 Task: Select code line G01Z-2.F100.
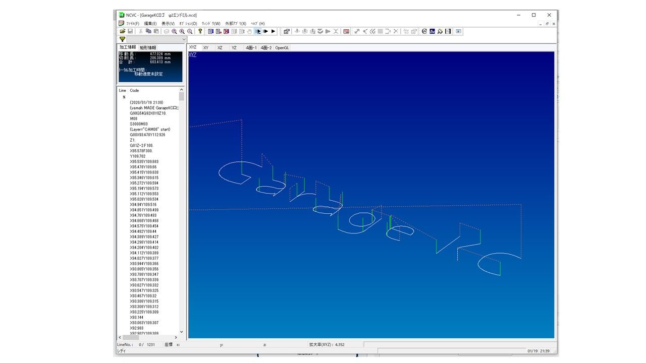pyautogui.click(x=141, y=145)
